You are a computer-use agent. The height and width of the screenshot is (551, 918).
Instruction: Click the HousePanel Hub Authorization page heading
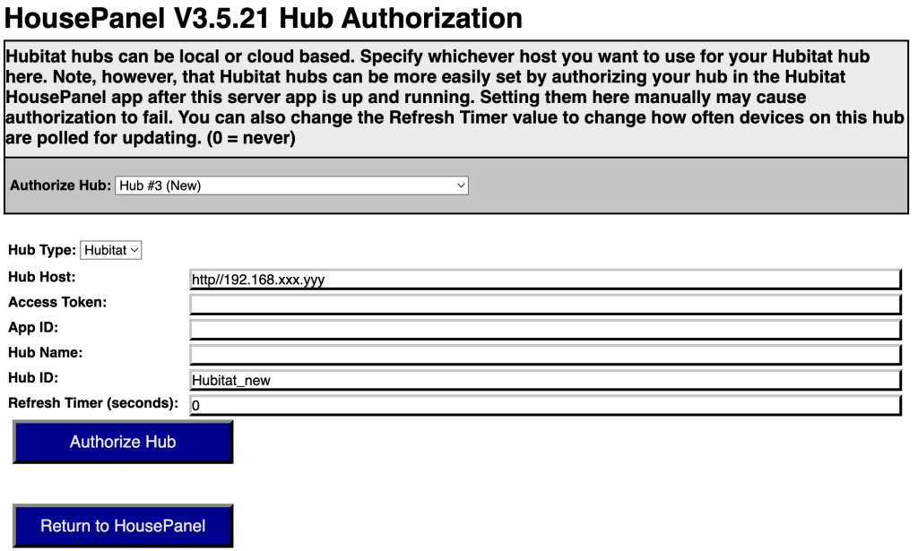click(x=264, y=18)
